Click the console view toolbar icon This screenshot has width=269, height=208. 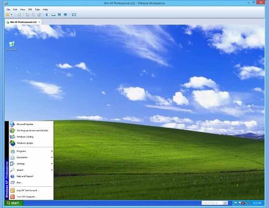click(x=74, y=15)
